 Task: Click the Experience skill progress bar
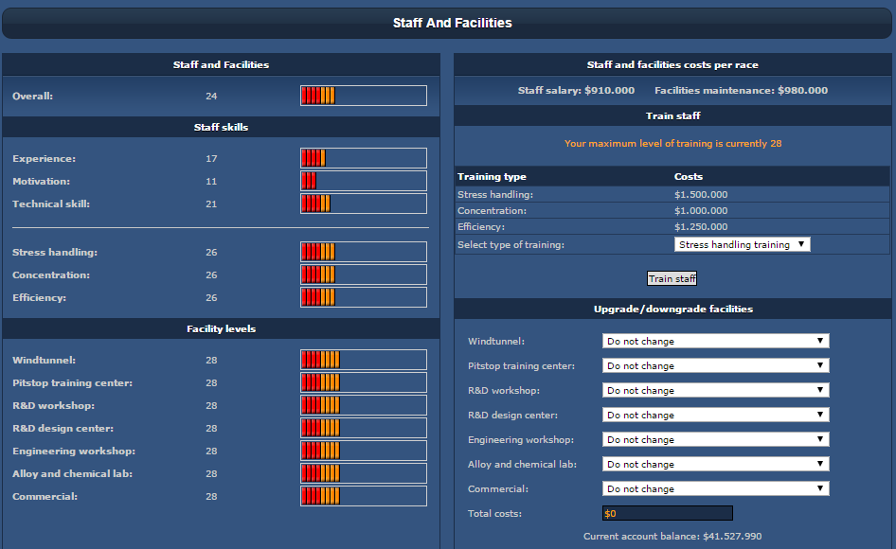pos(364,158)
